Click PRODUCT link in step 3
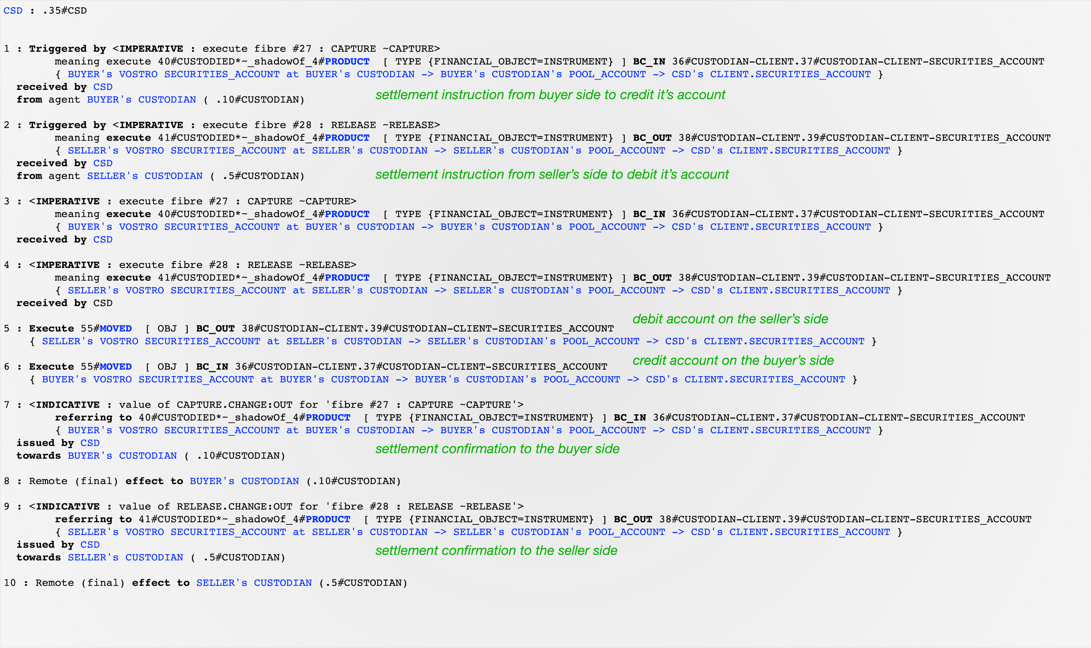The height and width of the screenshot is (648, 1091). coord(347,214)
